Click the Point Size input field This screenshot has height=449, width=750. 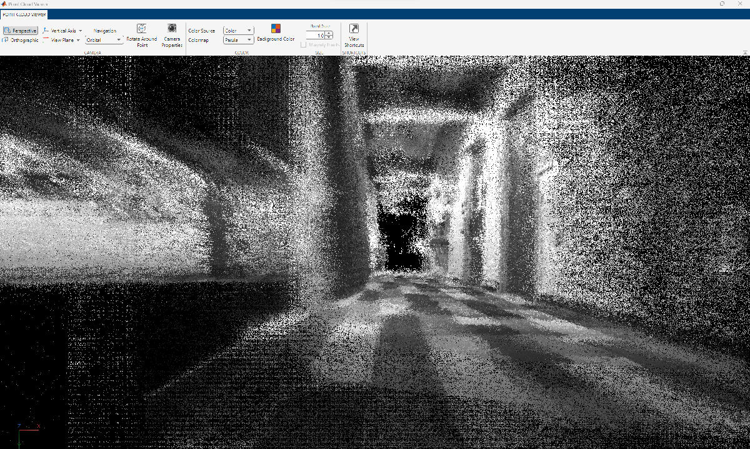click(316, 36)
